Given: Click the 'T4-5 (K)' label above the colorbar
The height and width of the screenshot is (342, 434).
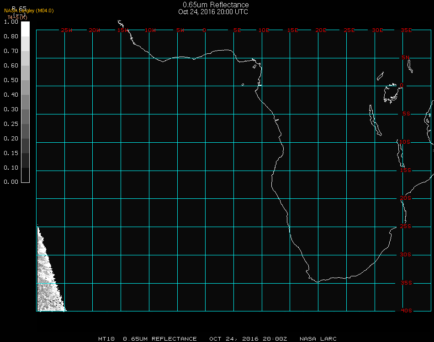Looking at the screenshot, I should 17,17.
